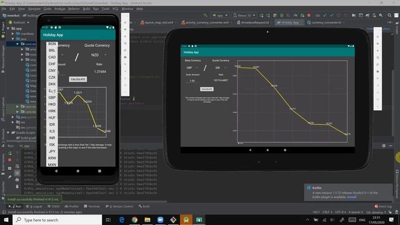The width and height of the screenshot is (400, 225).
Task: Open the VCS menu
Action: click(115, 9)
